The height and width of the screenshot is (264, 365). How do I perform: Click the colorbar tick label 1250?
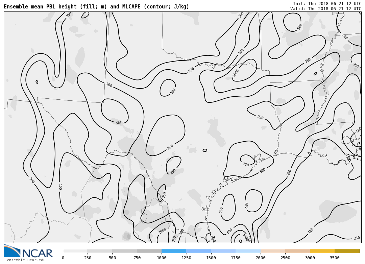(x=186, y=258)
